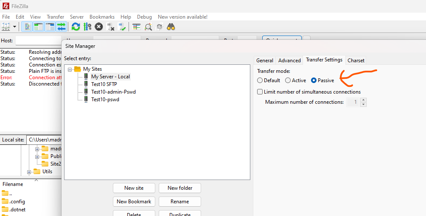Expand the madr folder in local tree

click(37, 149)
